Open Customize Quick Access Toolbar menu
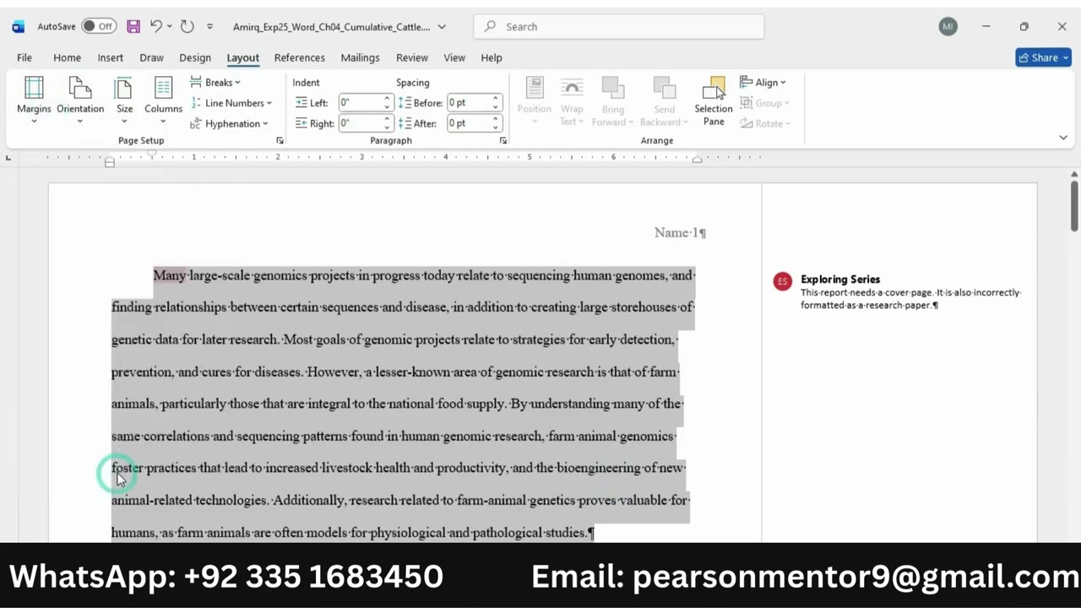 209,27
